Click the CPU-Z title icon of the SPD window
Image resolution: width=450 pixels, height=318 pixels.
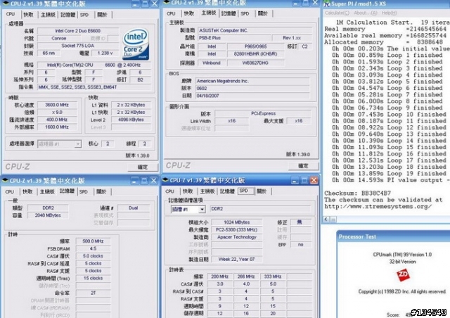(165, 180)
